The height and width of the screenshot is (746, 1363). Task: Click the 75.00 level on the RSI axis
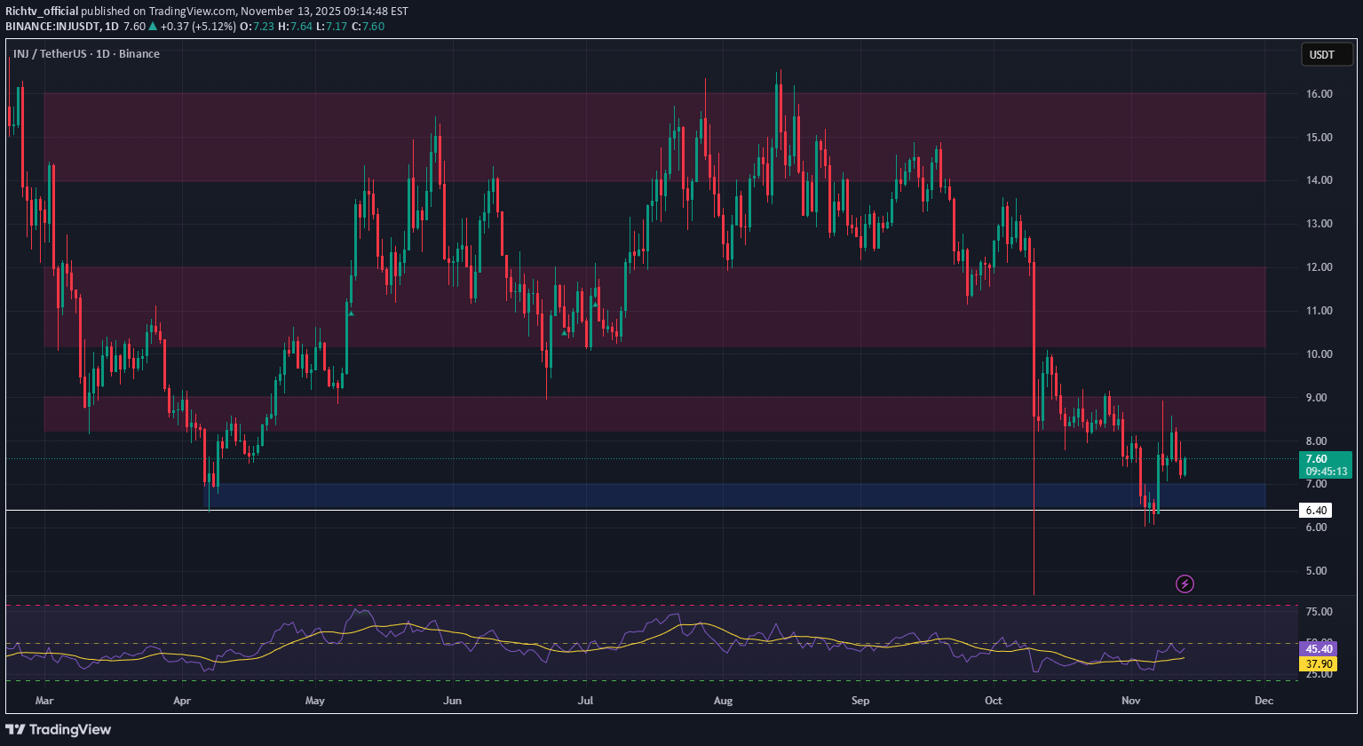pos(1320,612)
